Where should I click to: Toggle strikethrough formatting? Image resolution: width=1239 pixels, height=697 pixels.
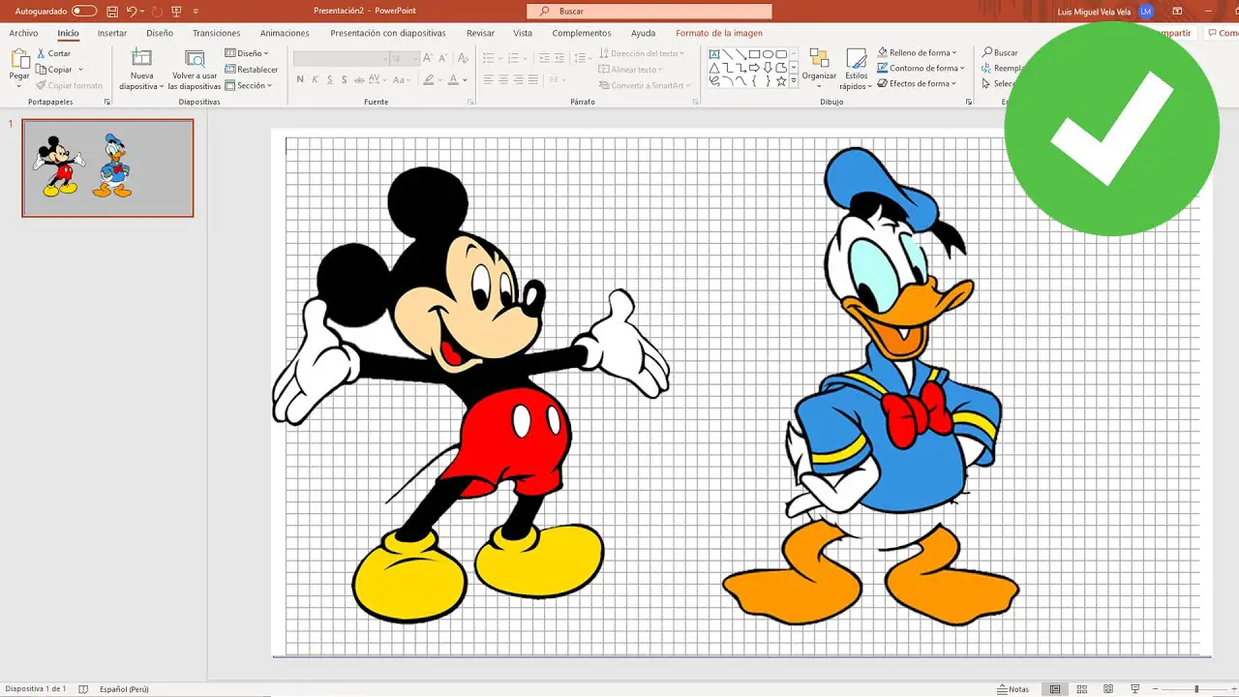(x=360, y=79)
